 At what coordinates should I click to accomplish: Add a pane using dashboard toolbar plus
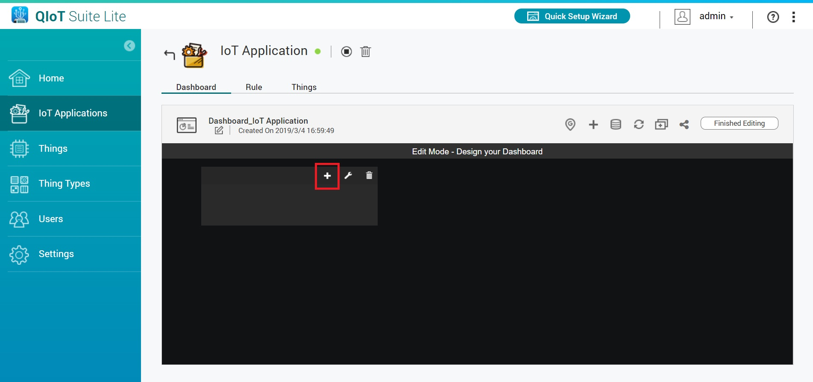point(593,124)
